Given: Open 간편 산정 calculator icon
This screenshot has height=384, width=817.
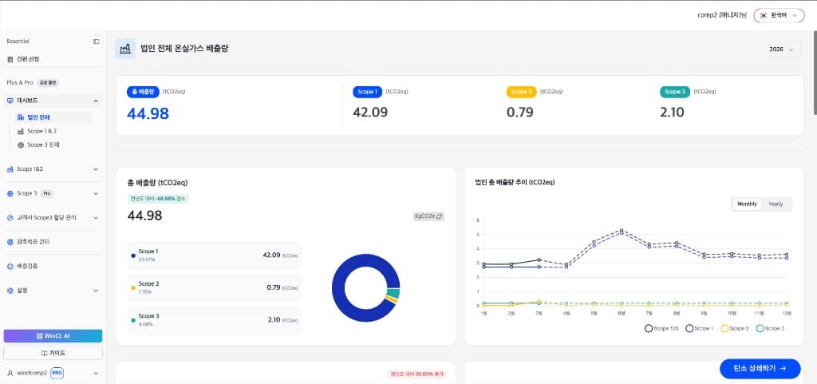Looking at the screenshot, I should (x=10, y=59).
